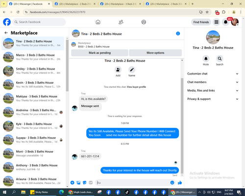245x196 pixels.
Task: Show hidden system tray icons
Action: [199, 192]
